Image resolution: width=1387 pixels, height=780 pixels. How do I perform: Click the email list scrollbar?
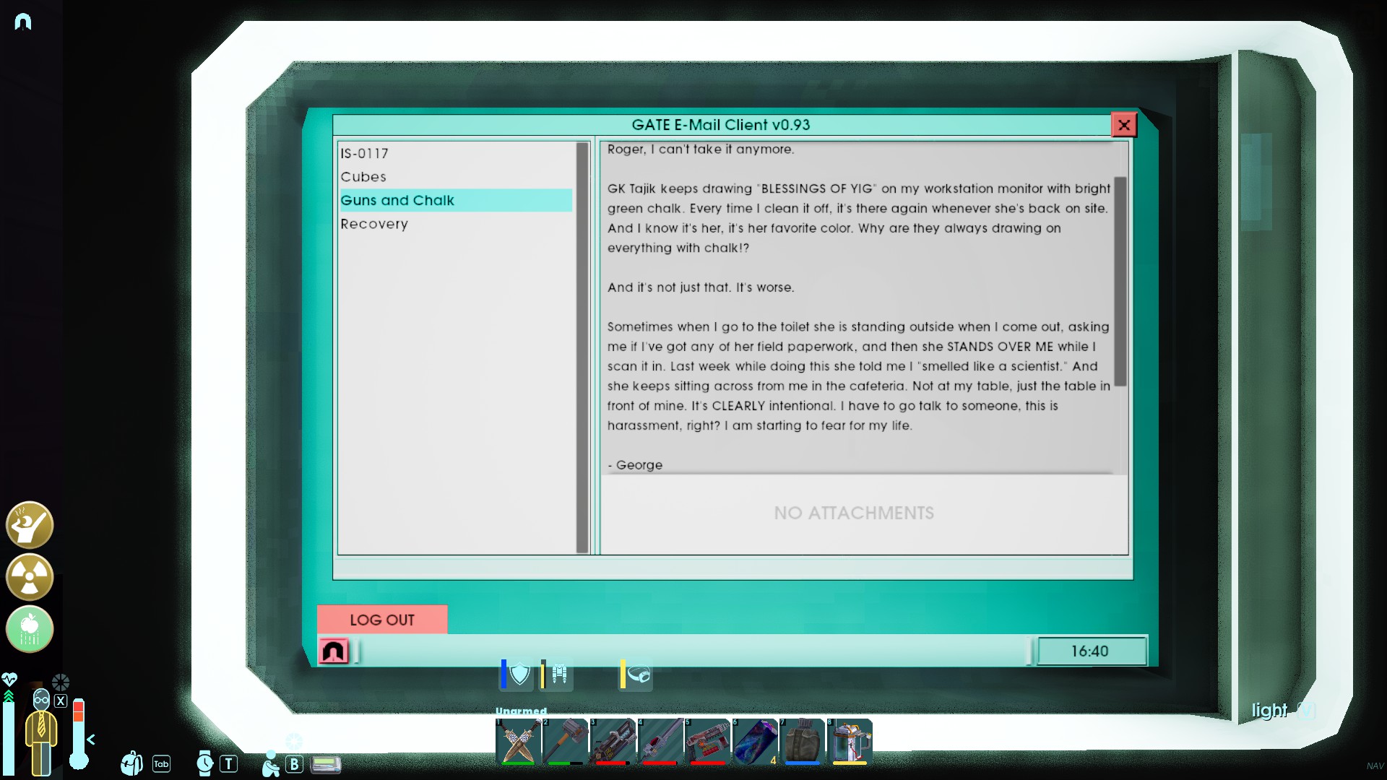(x=582, y=348)
